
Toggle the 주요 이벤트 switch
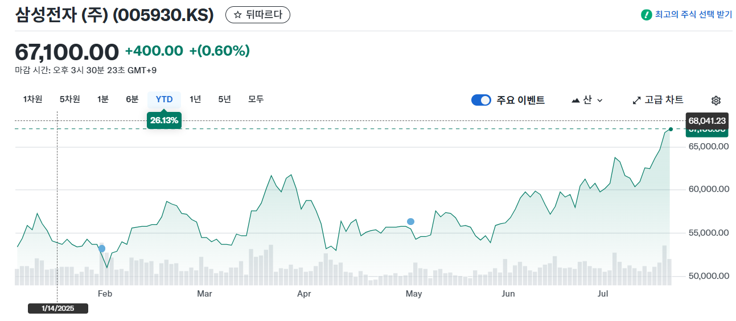pos(481,100)
